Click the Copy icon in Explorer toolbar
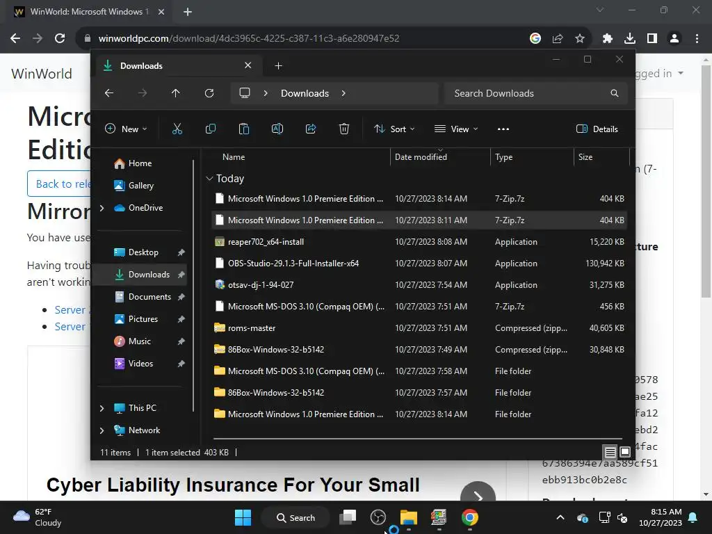The width and height of the screenshot is (712, 534). pos(211,129)
